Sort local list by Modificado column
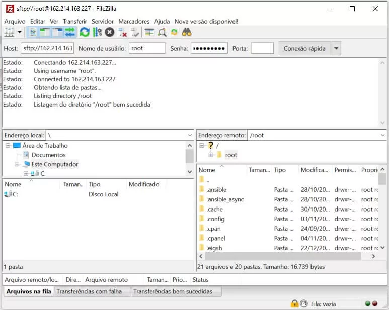Screen dimensions: 389x310 146,184
